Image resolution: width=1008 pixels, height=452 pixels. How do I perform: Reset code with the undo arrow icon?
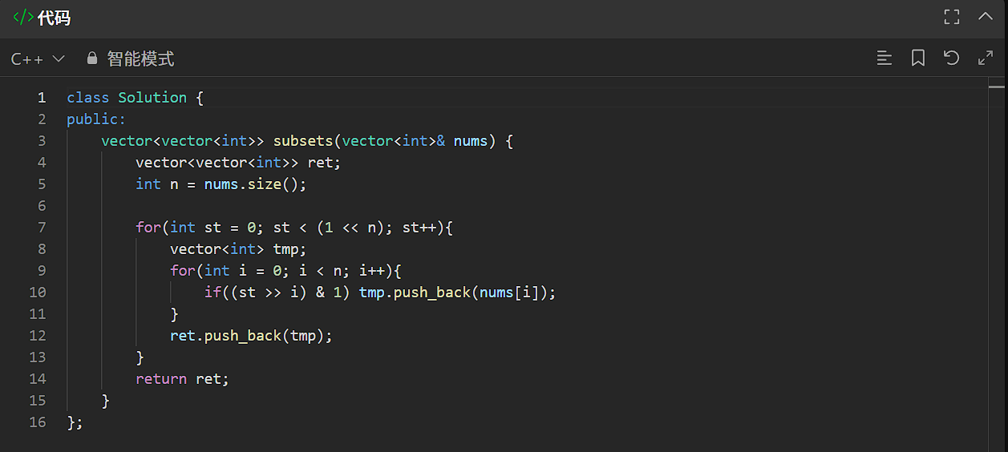pos(951,58)
